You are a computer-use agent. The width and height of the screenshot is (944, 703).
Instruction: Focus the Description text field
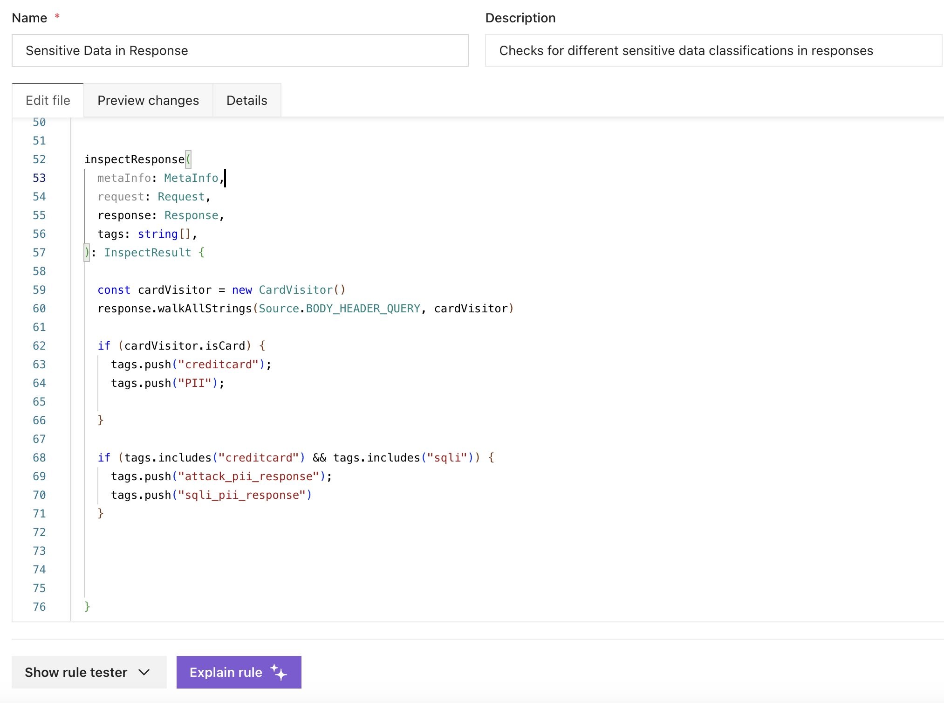pyautogui.click(x=713, y=50)
